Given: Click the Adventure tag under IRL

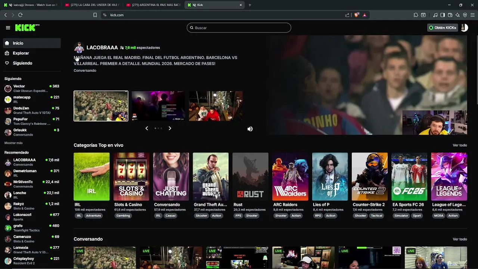Looking at the screenshot, I should coord(93,216).
